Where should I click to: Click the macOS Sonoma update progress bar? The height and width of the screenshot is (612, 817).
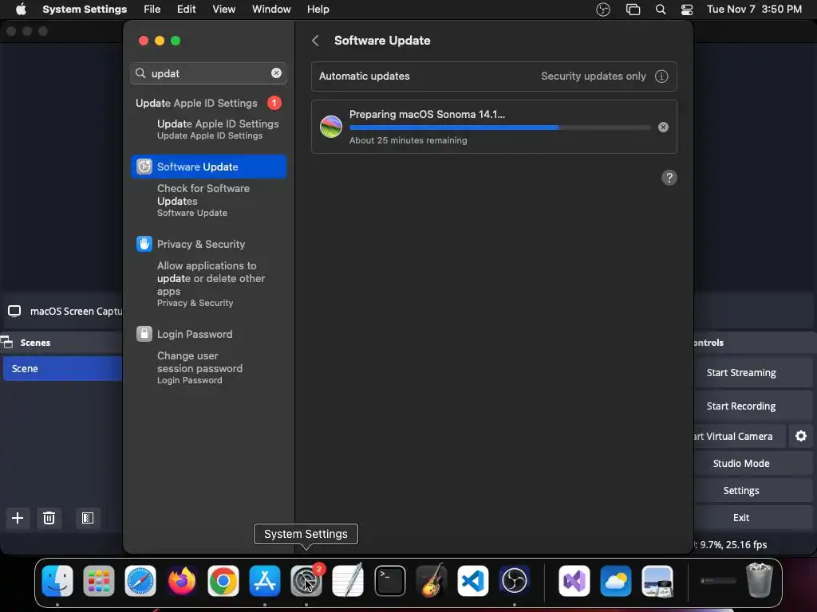tap(499, 127)
